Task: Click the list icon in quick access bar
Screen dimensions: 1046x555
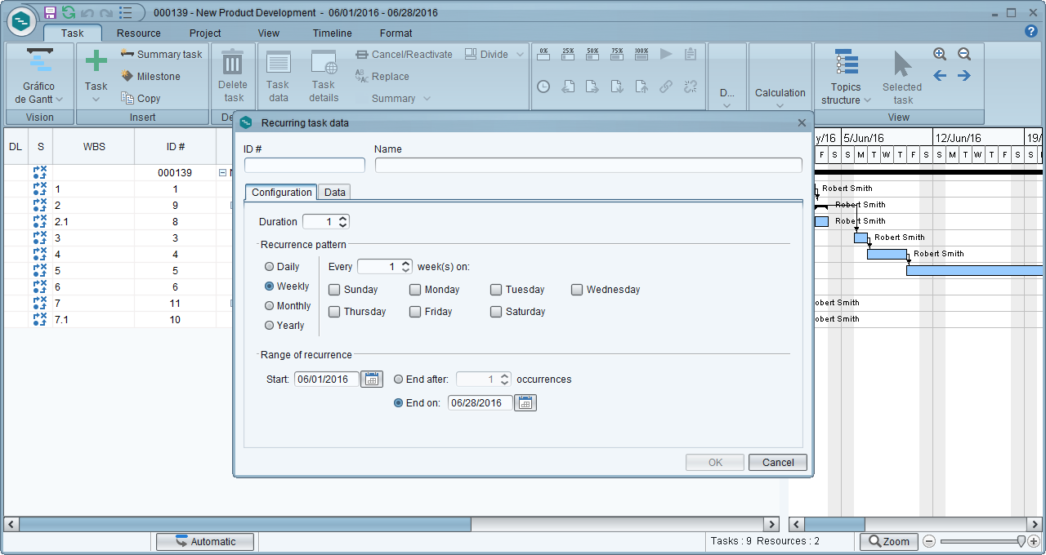Action: tap(125, 12)
